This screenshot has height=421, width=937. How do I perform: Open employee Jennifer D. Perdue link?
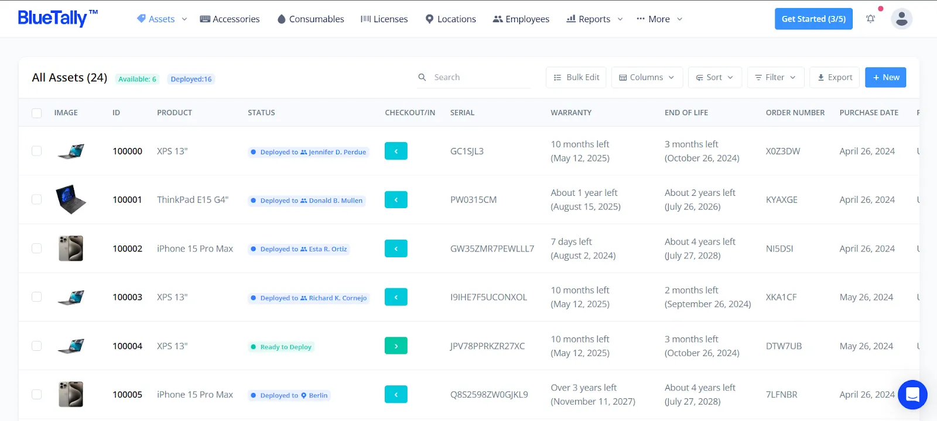[333, 152]
